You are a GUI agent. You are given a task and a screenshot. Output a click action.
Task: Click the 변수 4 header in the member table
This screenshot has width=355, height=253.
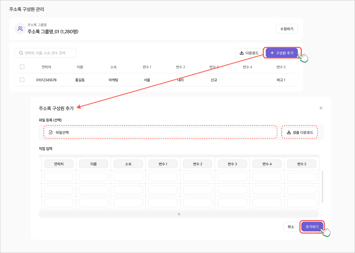pyautogui.click(x=247, y=67)
